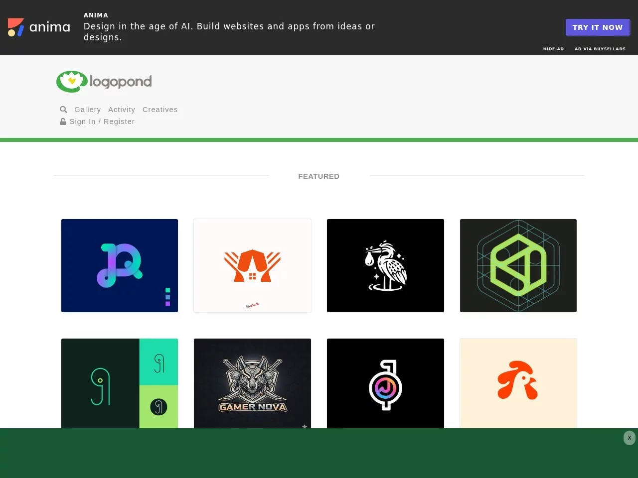Image resolution: width=638 pixels, height=478 pixels.
Task: Open the Gallery section
Action: [88, 110]
